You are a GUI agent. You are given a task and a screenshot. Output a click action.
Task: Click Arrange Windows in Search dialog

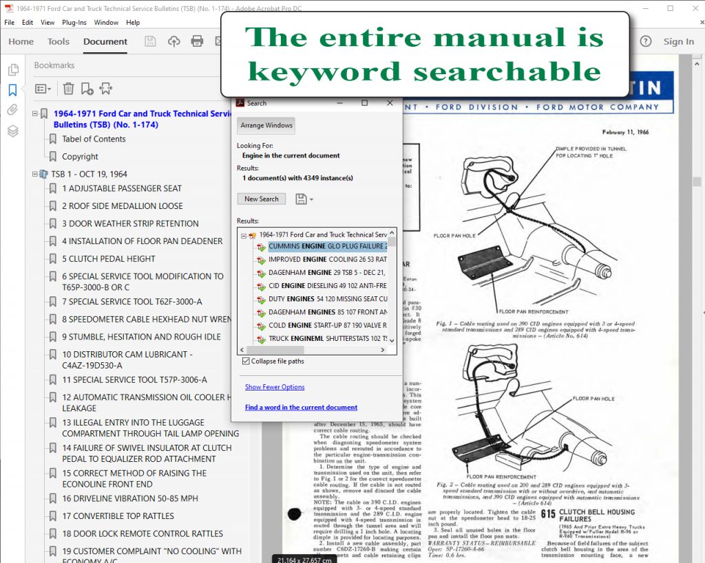pyautogui.click(x=266, y=126)
